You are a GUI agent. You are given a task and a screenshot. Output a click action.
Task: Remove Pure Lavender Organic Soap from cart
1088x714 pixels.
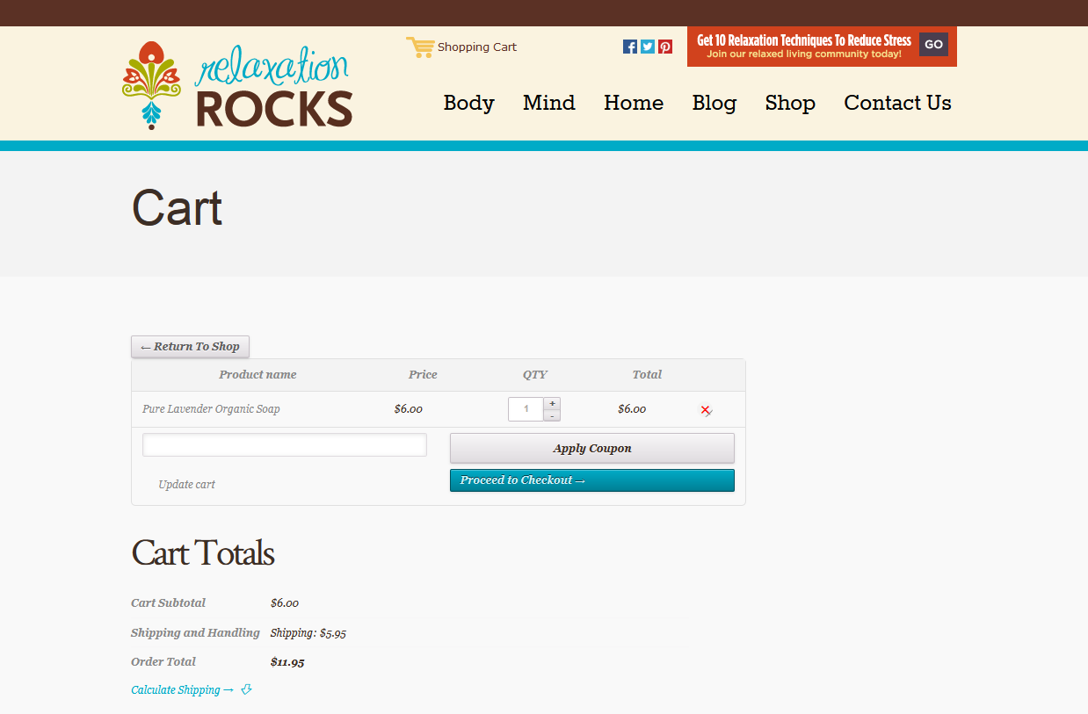click(x=705, y=410)
